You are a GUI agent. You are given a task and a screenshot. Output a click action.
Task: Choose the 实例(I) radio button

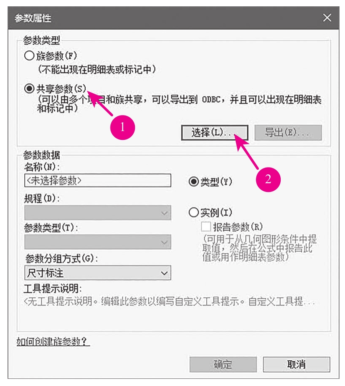194,213
